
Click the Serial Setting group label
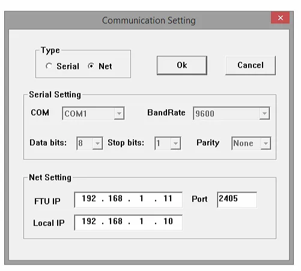(x=55, y=95)
